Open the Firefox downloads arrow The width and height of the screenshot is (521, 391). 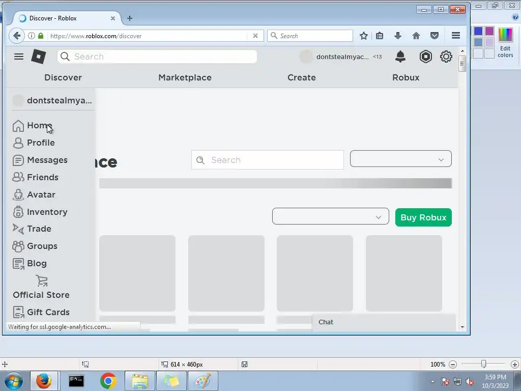click(x=398, y=36)
